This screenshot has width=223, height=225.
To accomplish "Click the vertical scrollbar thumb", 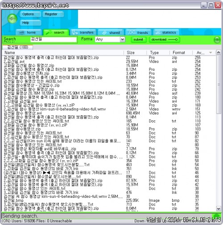I will (x=219, y=84).
